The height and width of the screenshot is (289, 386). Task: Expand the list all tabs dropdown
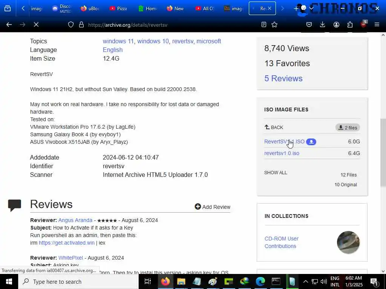(x=311, y=9)
